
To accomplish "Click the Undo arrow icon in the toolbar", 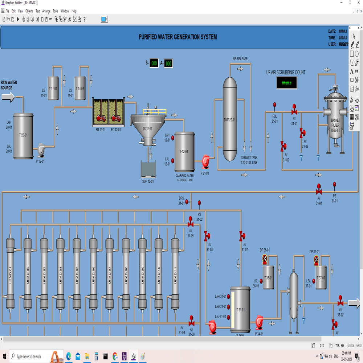I will (x=50, y=19).
